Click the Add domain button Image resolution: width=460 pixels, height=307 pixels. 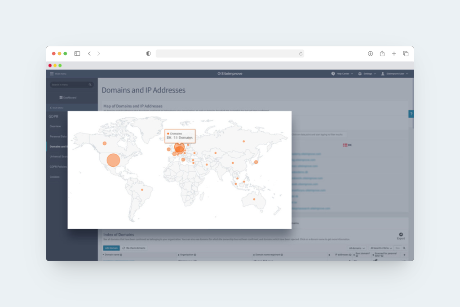111,248
